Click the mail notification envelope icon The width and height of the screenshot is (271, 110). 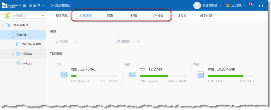click(252, 5)
